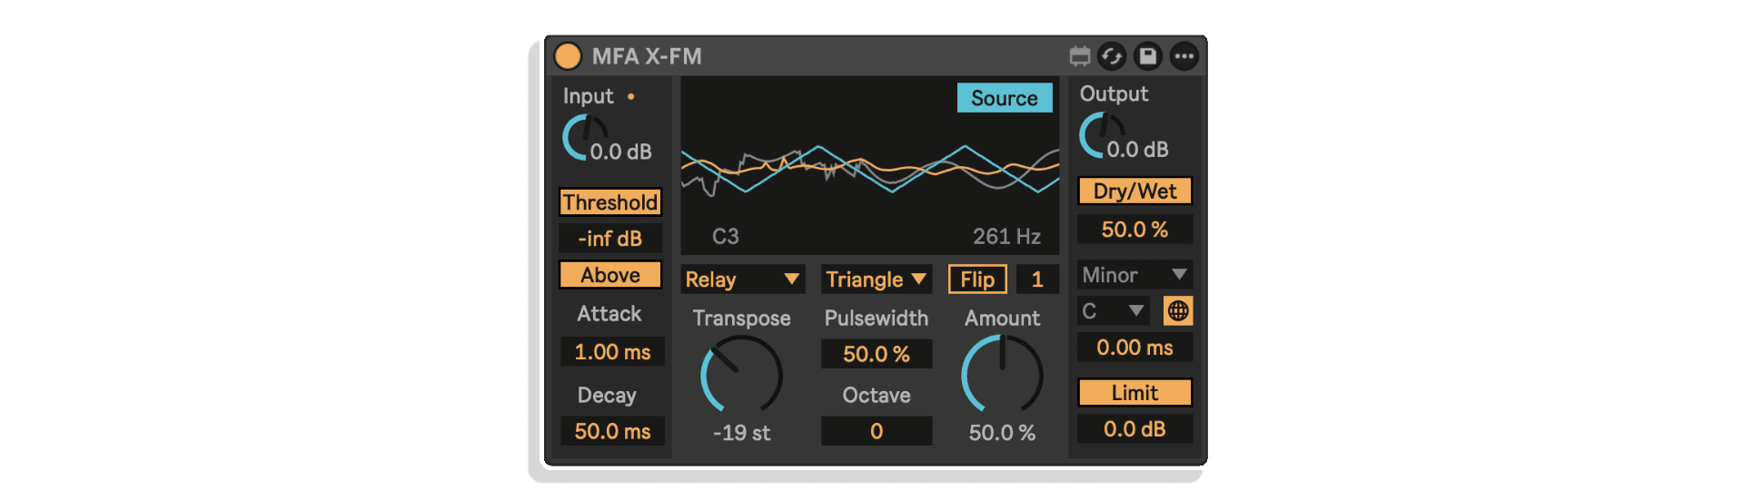The width and height of the screenshot is (1744, 500).
Task: Click the hot-swap preset icon
Action: click(1112, 56)
